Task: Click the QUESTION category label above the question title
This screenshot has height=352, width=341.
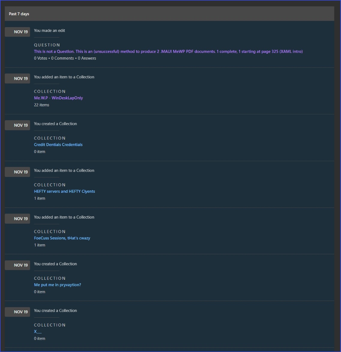Action: (47, 45)
